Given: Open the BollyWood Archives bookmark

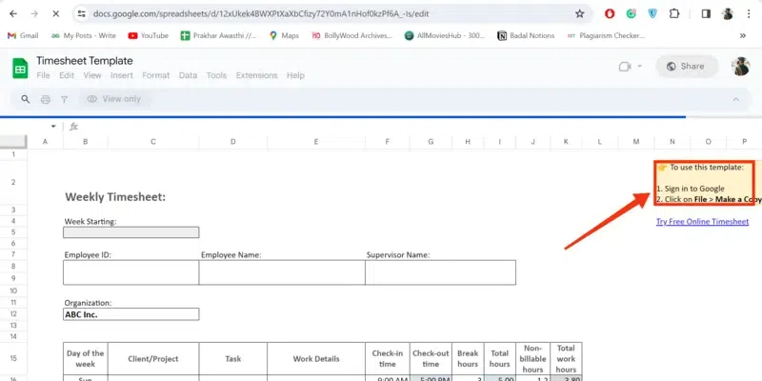Looking at the screenshot, I should [351, 35].
